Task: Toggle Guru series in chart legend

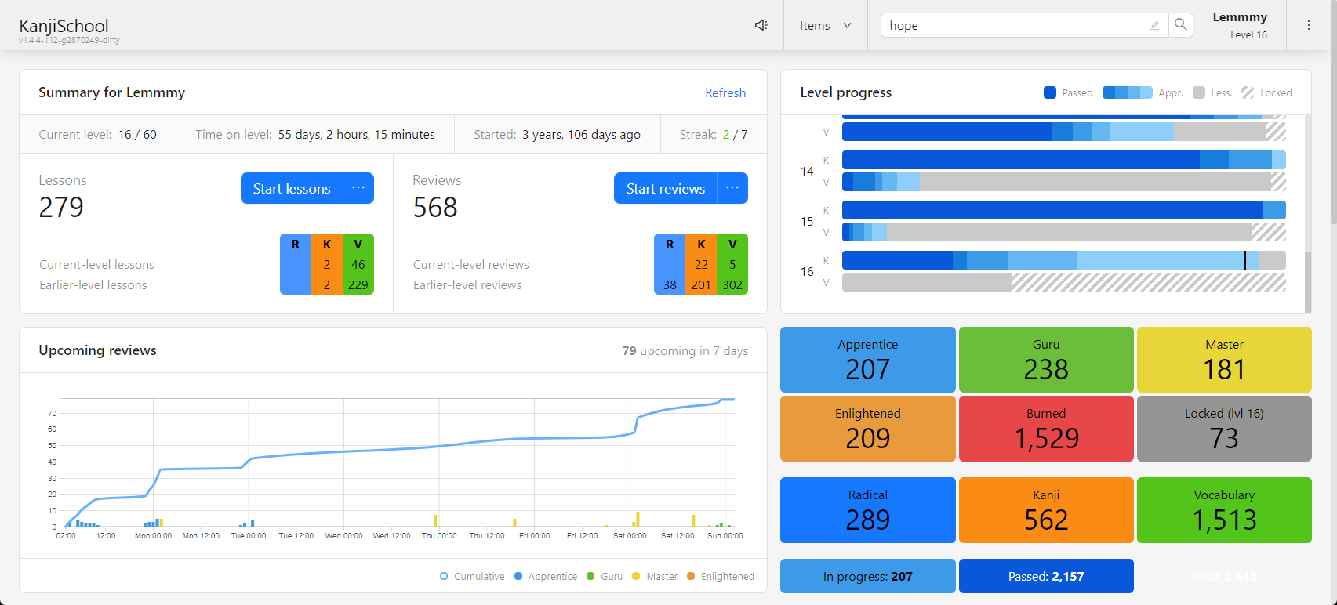Action: (605, 576)
